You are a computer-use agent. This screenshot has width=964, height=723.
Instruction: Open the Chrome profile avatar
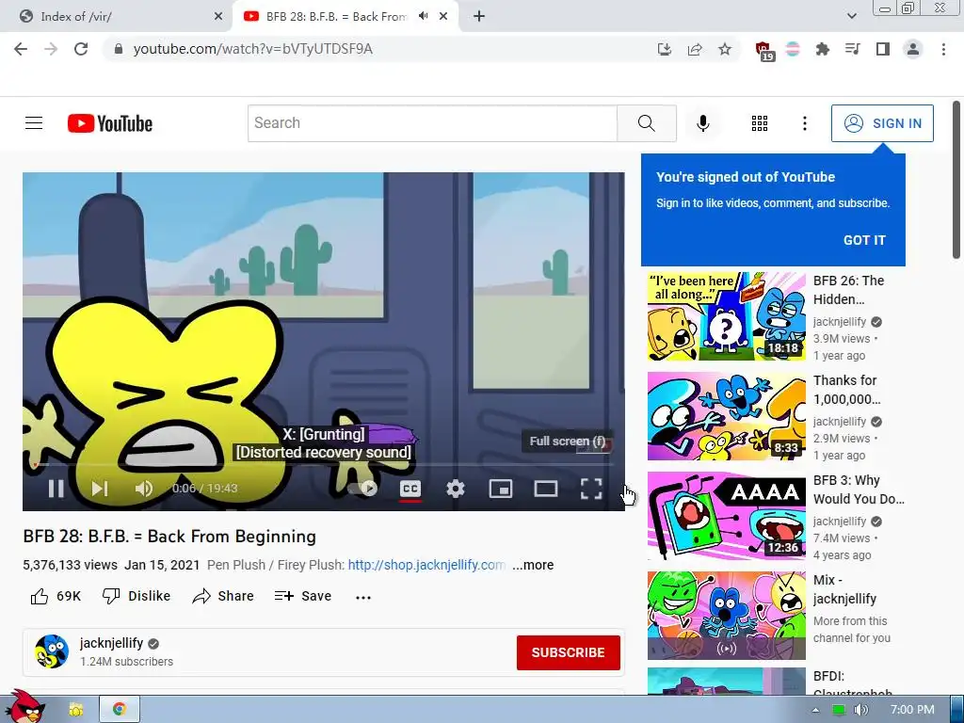pyautogui.click(x=913, y=49)
